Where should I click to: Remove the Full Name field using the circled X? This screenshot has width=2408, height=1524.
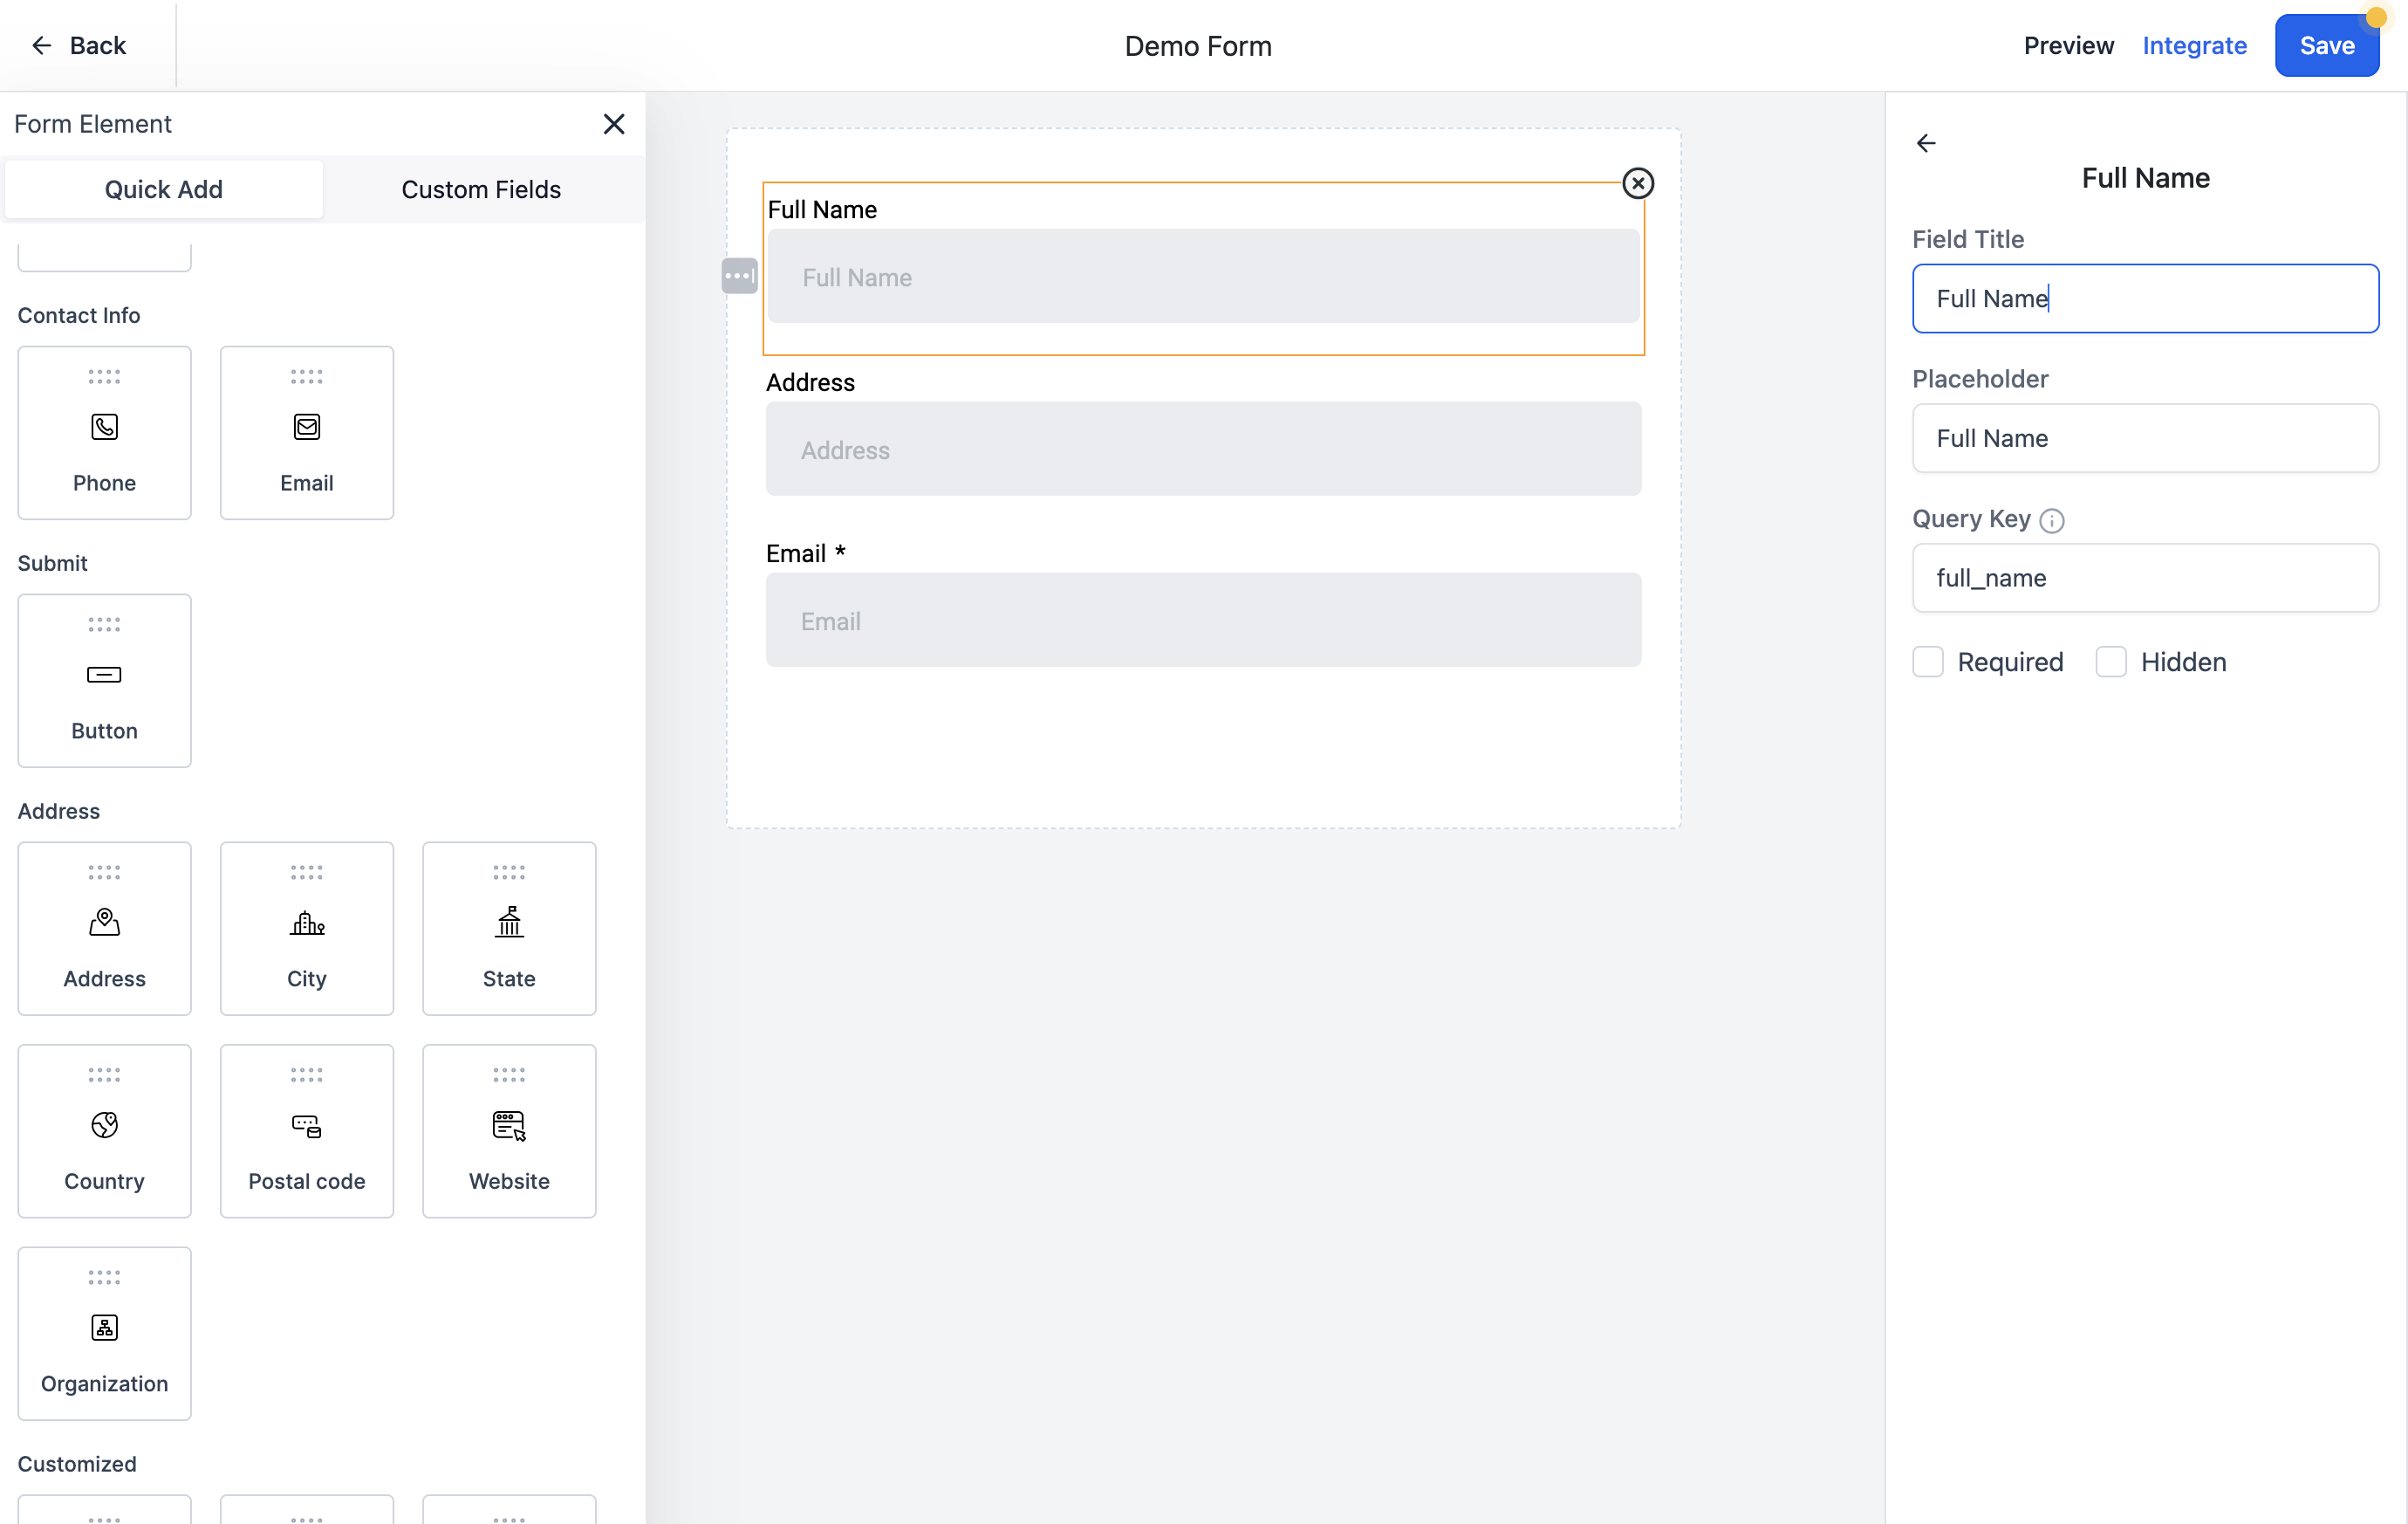[x=1637, y=183]
